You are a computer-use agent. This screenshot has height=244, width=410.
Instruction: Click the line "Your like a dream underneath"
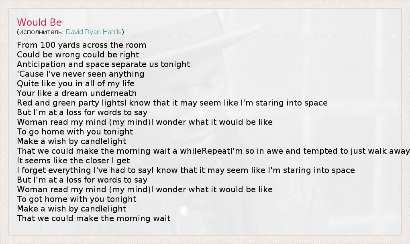[x=77, y=93]
